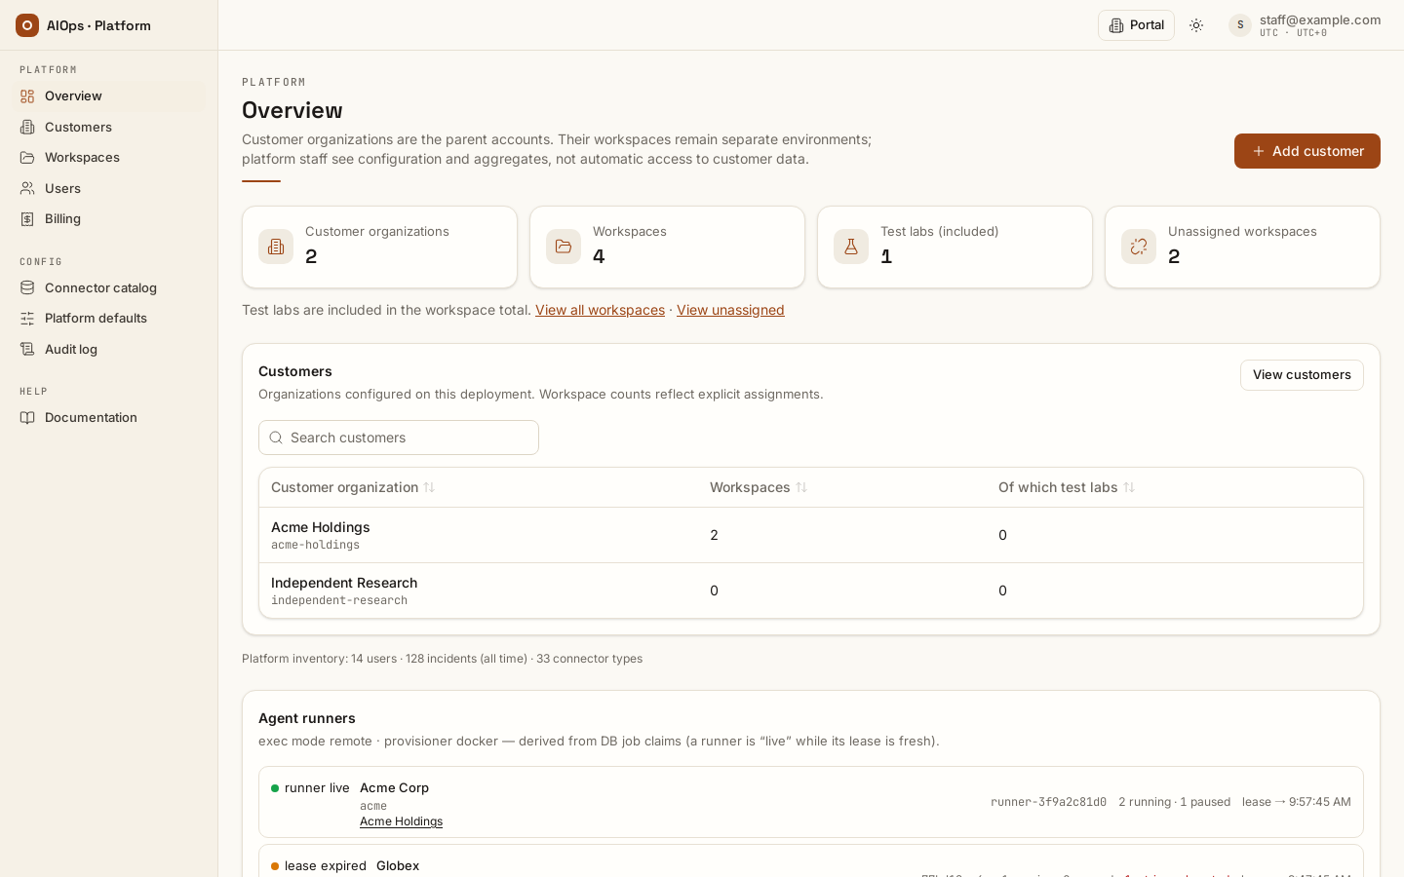Open the staff@example.com user menu
Image resolution: width=1404 pixels, height=877 pixels.
point(1305,25)
